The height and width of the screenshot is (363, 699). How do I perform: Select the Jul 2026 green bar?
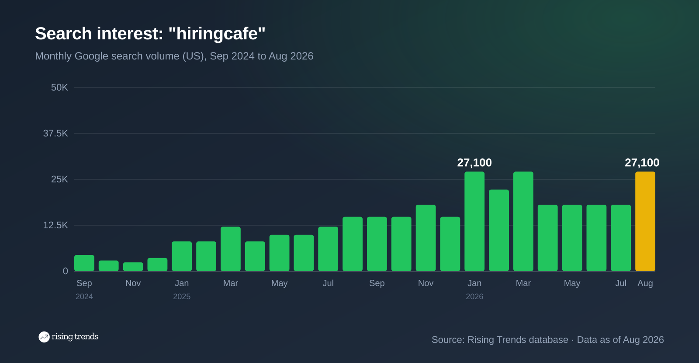tap(621, 238)
